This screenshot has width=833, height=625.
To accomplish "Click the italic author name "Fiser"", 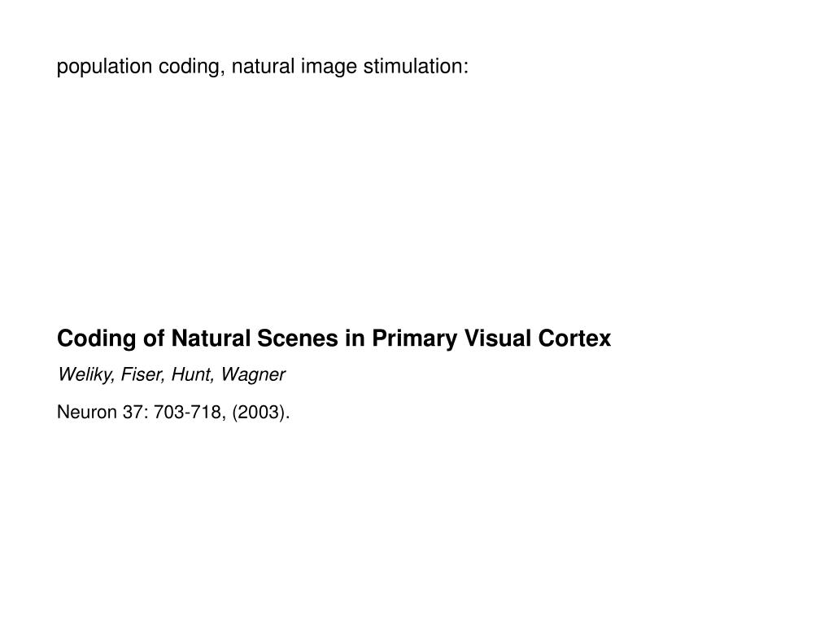I will (142, 374).
